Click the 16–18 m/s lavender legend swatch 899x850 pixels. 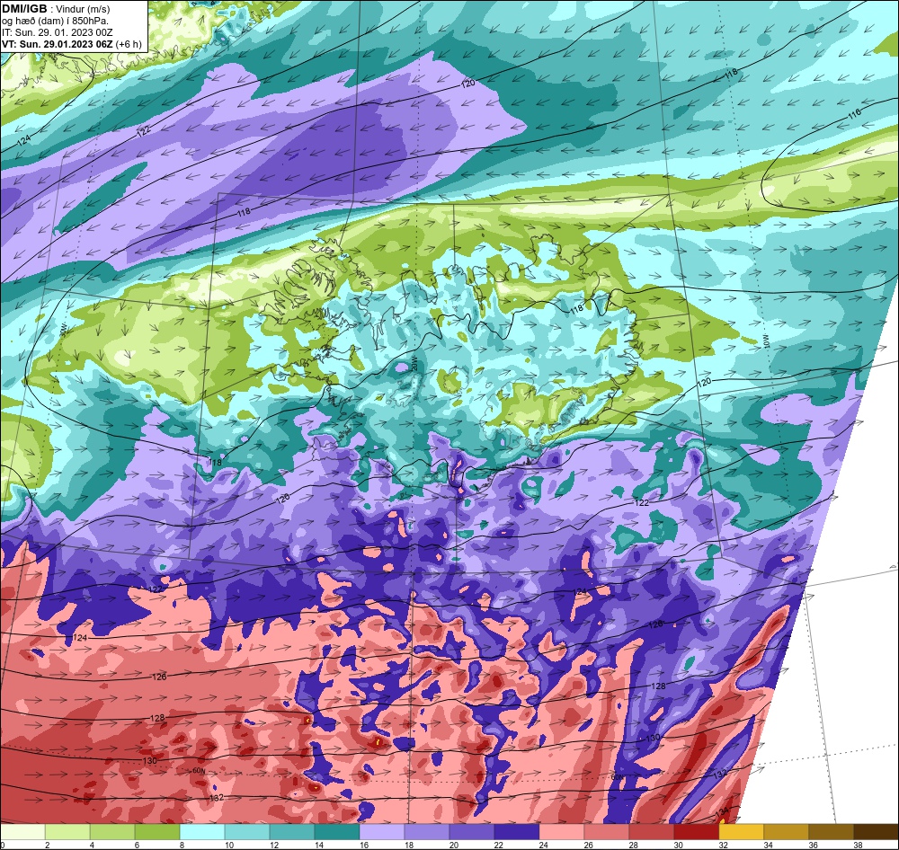(382, 832)
